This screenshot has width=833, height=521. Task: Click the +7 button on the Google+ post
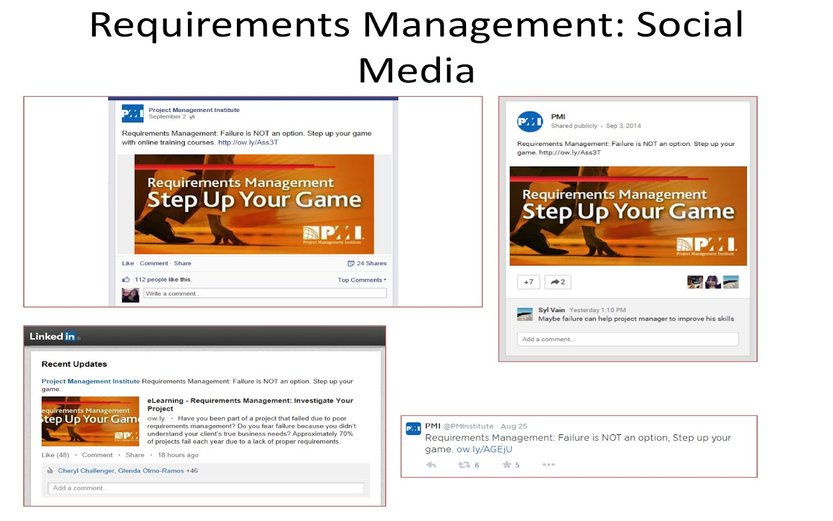tap(528, 282)
